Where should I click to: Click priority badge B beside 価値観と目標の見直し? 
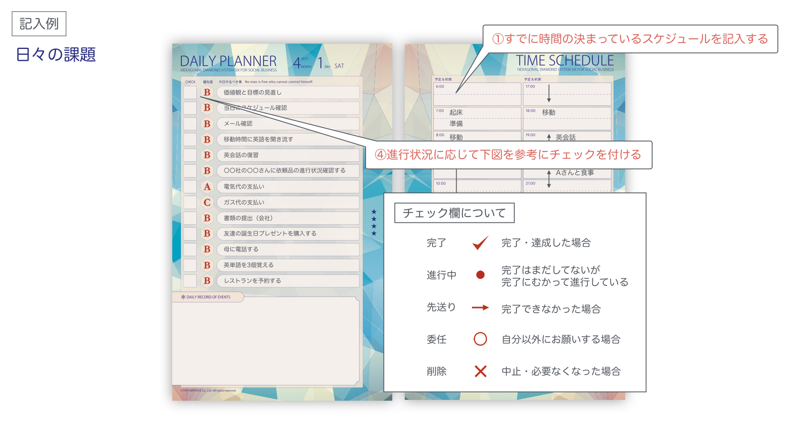207,93
